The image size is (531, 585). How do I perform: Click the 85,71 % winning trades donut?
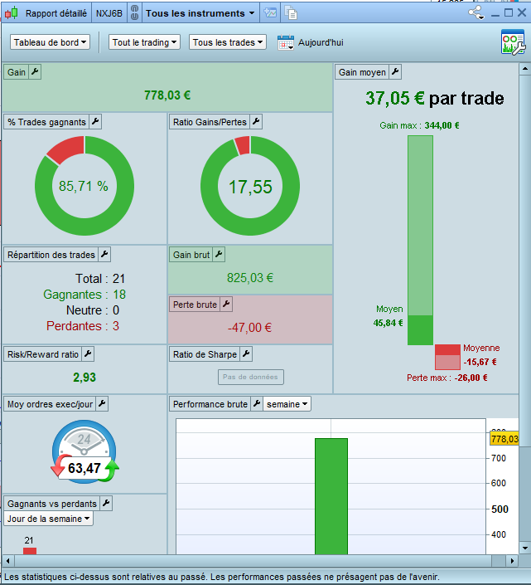84,186
